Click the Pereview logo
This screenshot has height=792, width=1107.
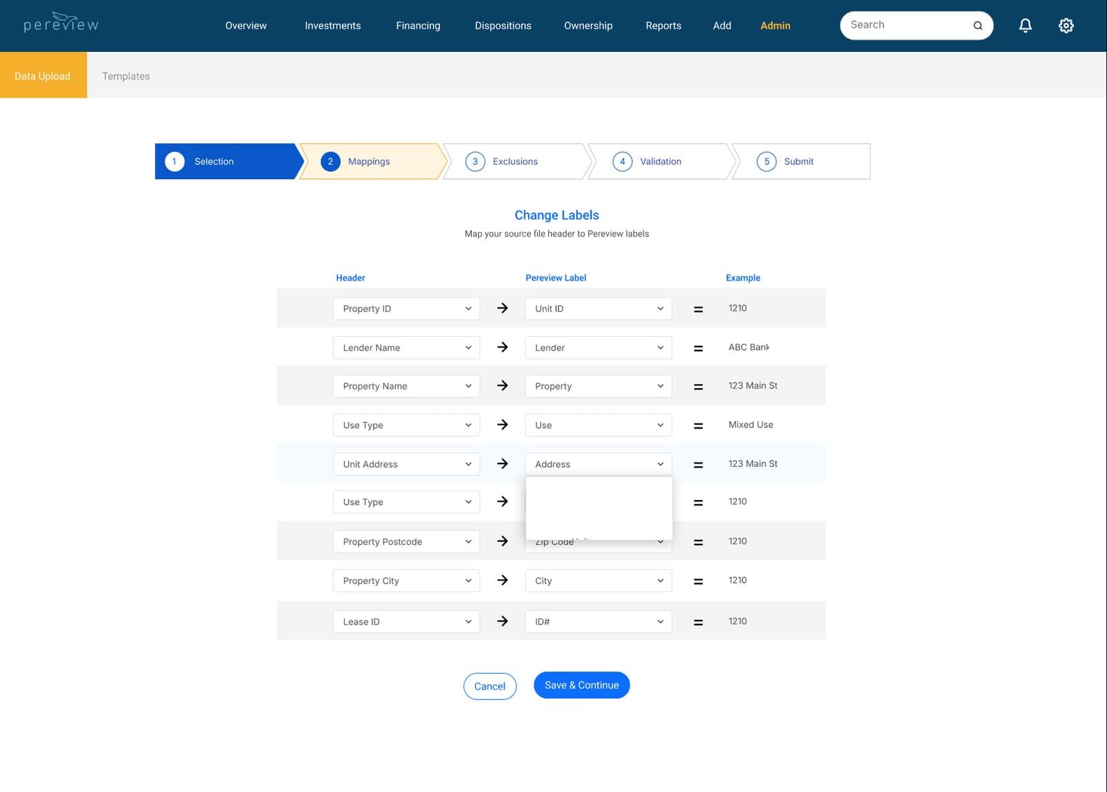pos(61,23)
